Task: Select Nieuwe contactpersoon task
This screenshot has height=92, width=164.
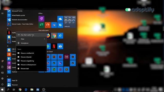Action: (31, 65)
